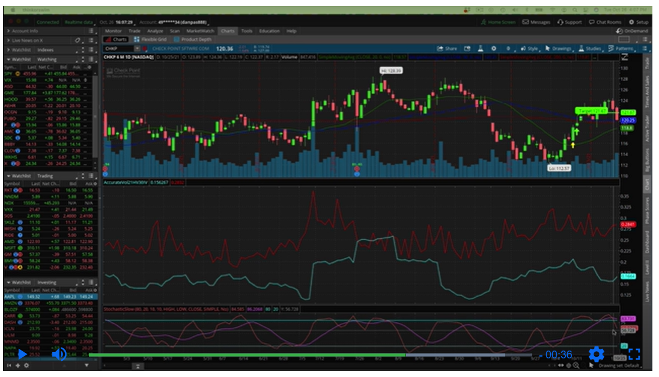Open Support
659x377 pixels.
(x=569, y=22)
